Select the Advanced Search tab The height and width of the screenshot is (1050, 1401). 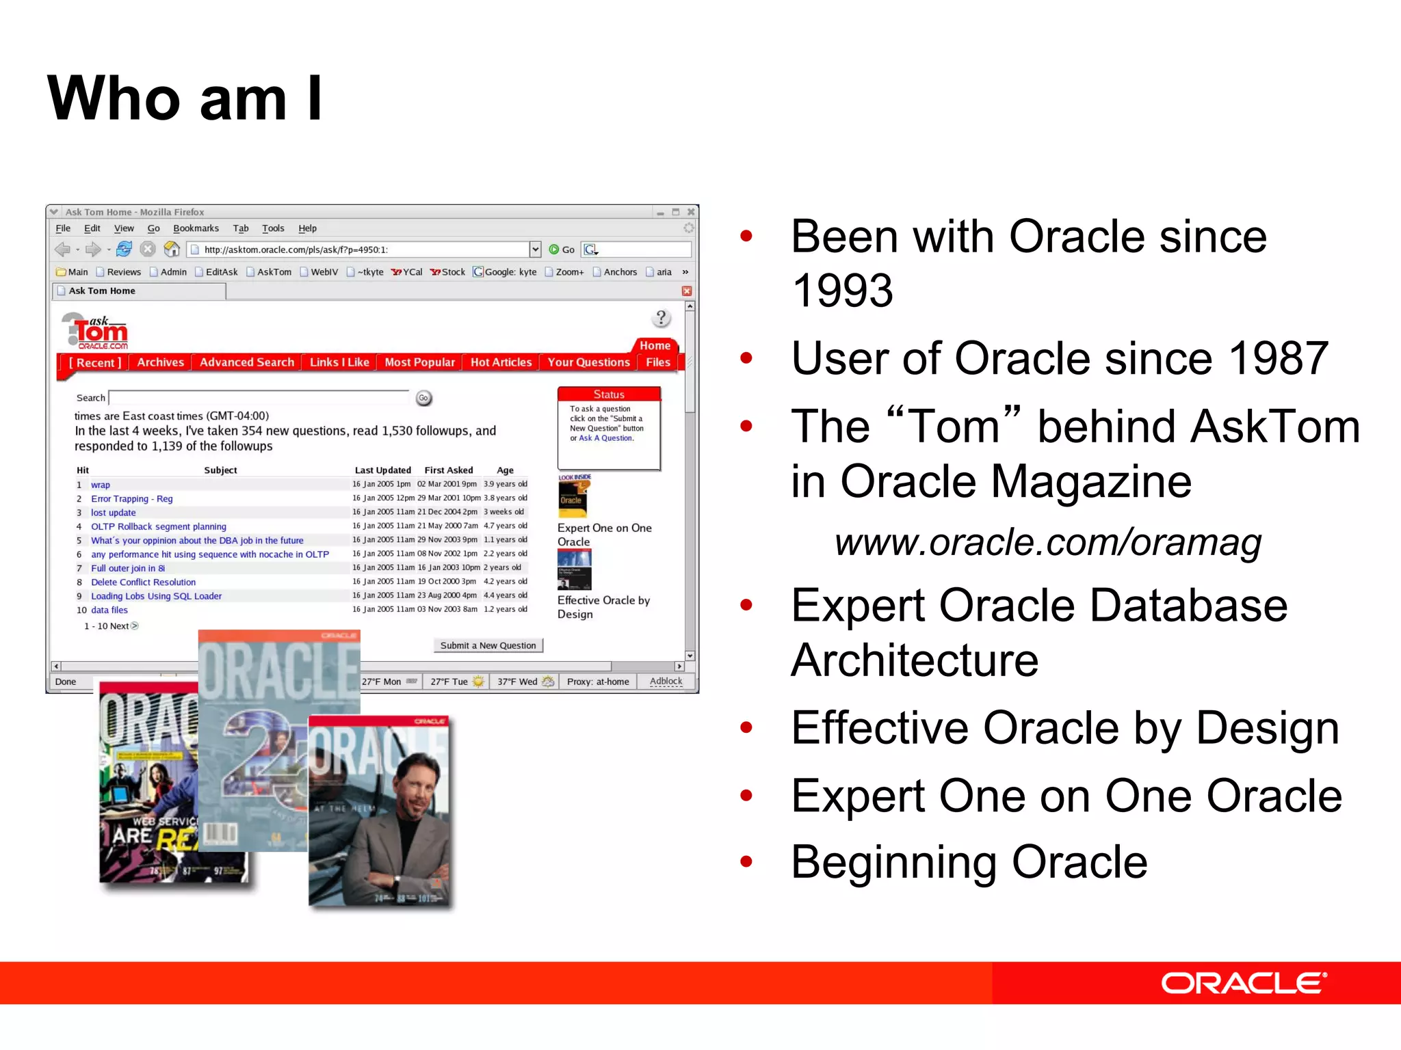246,362
